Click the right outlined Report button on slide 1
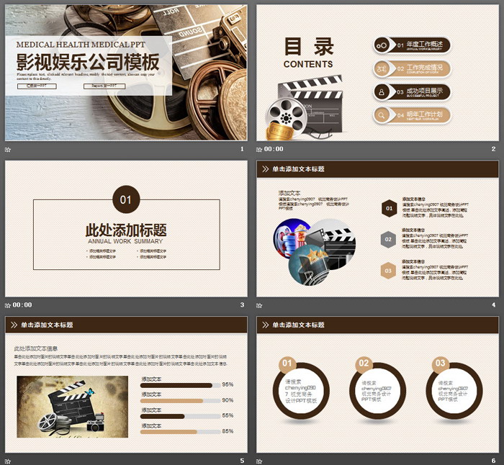This screenshot has height=465, width=504. (104, 86)
